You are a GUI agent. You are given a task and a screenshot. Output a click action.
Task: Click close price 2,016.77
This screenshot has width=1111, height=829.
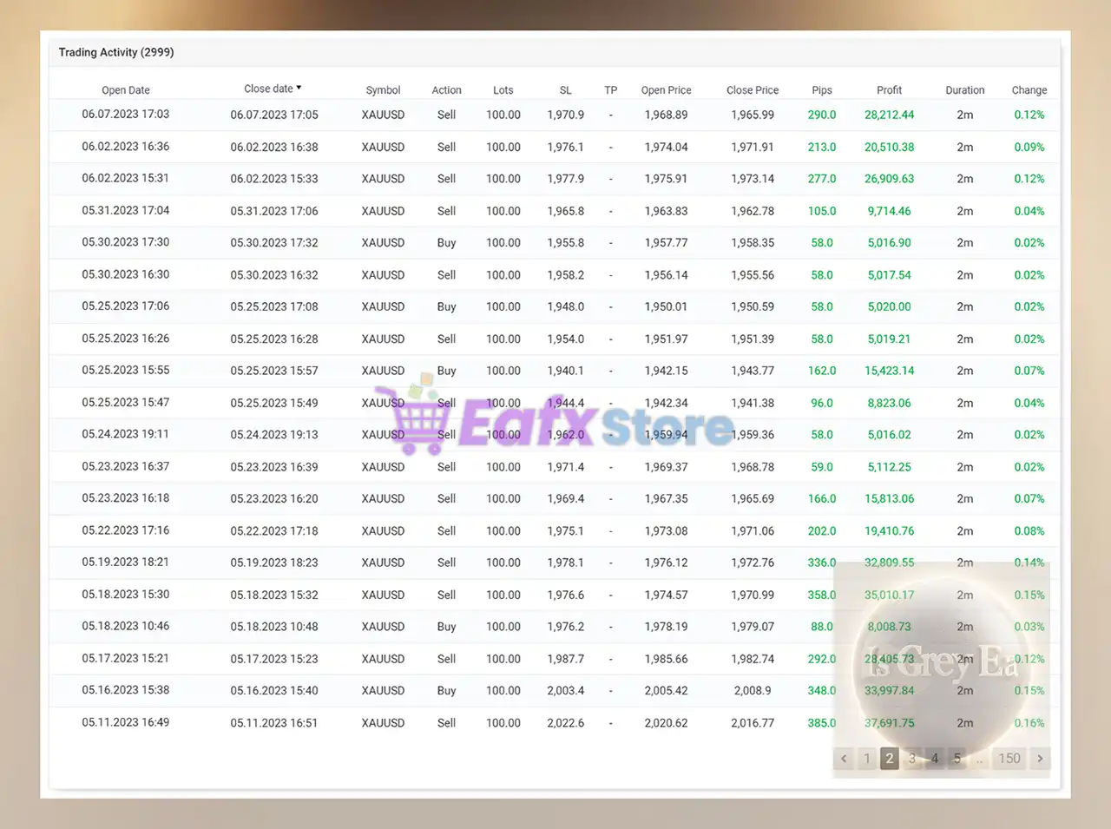point(753,723)
